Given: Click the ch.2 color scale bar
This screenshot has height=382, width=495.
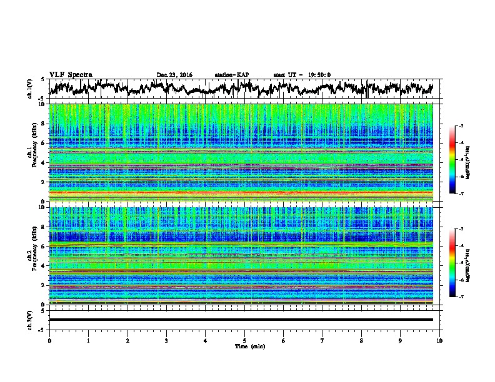Looking at the screenshot, I should [452, 263].
